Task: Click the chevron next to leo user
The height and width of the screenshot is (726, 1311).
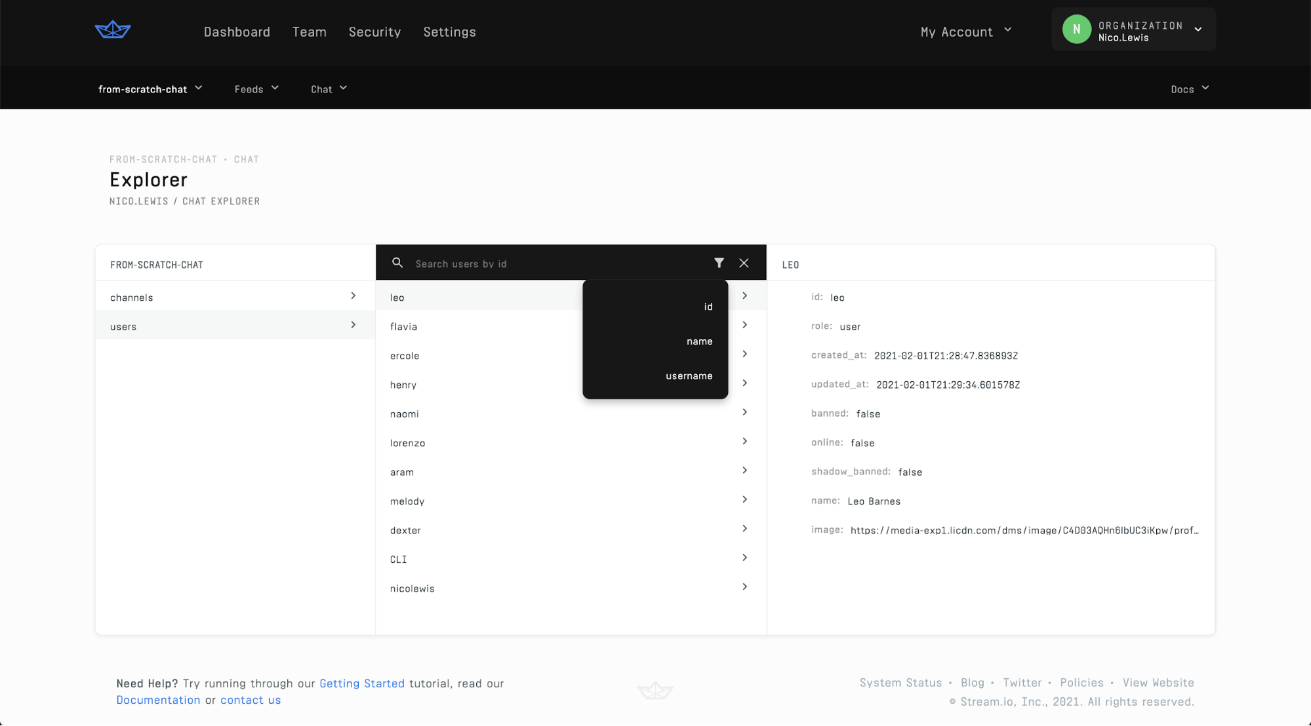Action: [744, 295]
